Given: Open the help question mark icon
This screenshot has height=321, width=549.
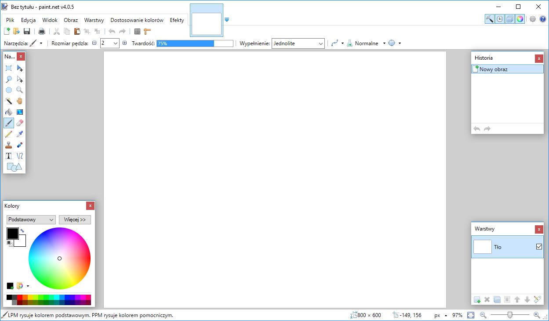Looking at the screenshot, I should 543,19.
